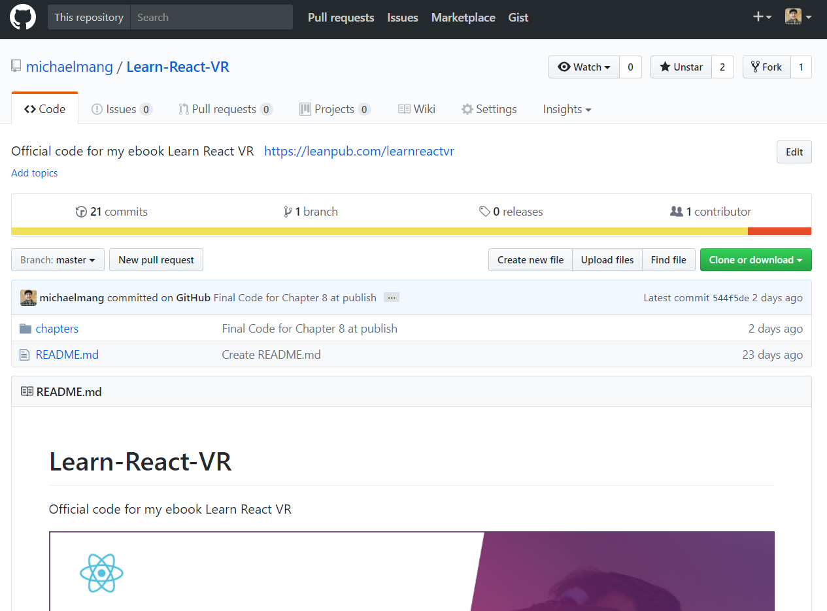This screenshot has height=611, width=827.
Task: Open the Watch notifications dropdown
Action: point(584,67)
